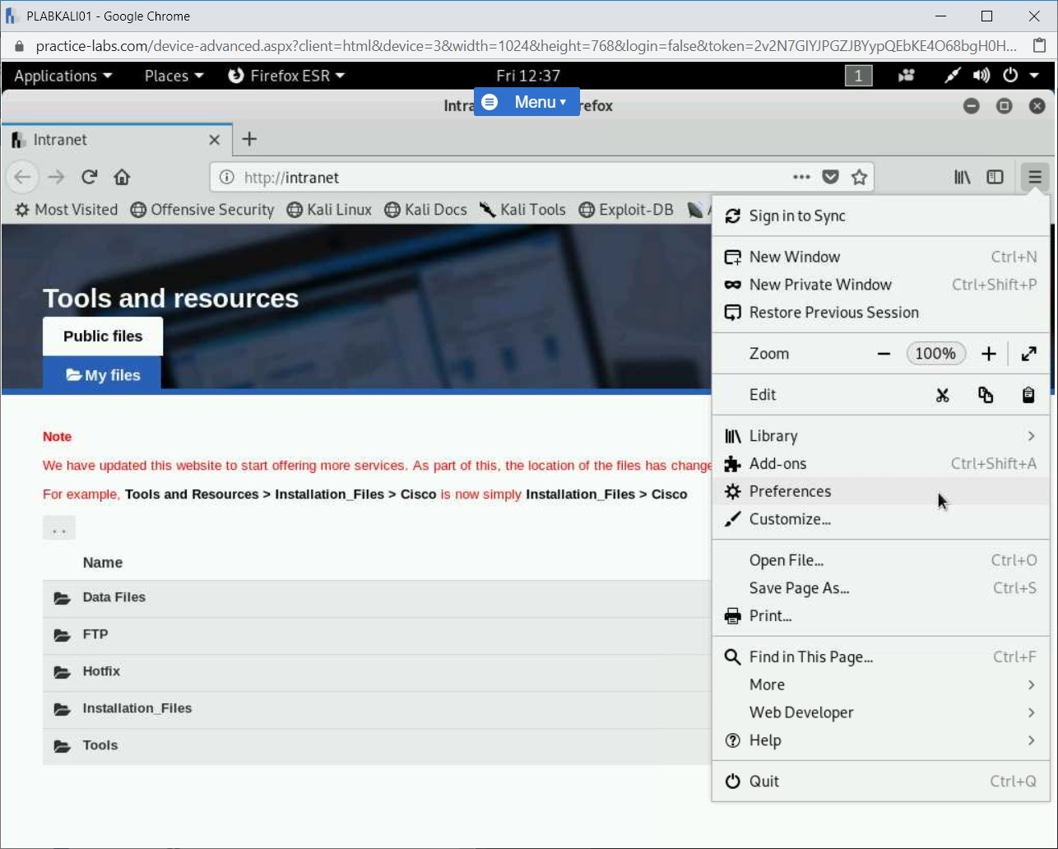
Task: Select Preferences from the menu
Action: [790, 491]
